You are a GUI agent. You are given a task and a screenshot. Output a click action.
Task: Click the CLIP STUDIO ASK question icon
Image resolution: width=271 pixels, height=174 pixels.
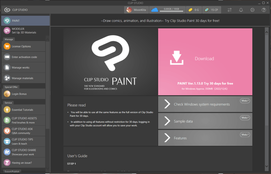tap(7, 131)
